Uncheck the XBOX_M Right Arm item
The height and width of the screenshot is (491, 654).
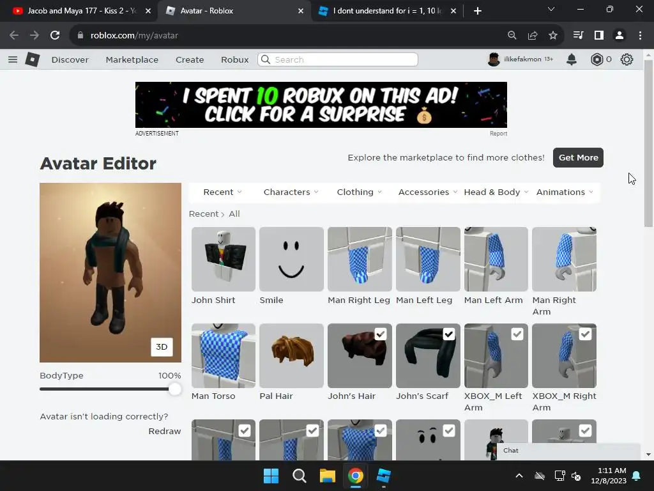[585, 334]
